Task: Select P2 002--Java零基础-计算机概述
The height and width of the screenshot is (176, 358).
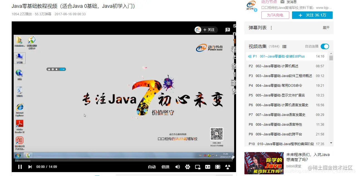Action: pos(286,66)
